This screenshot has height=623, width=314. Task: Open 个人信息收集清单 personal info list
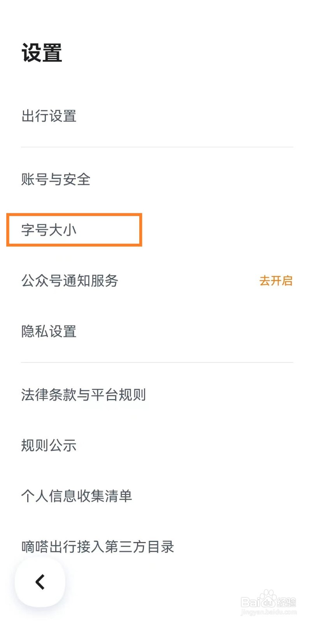[x=77, y=496]
